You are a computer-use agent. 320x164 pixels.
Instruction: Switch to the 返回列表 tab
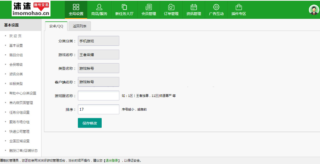coord(79,26)
